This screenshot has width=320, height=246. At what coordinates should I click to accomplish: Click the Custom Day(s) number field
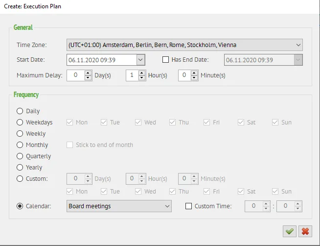pyautogui.click(x=76, y=179)
